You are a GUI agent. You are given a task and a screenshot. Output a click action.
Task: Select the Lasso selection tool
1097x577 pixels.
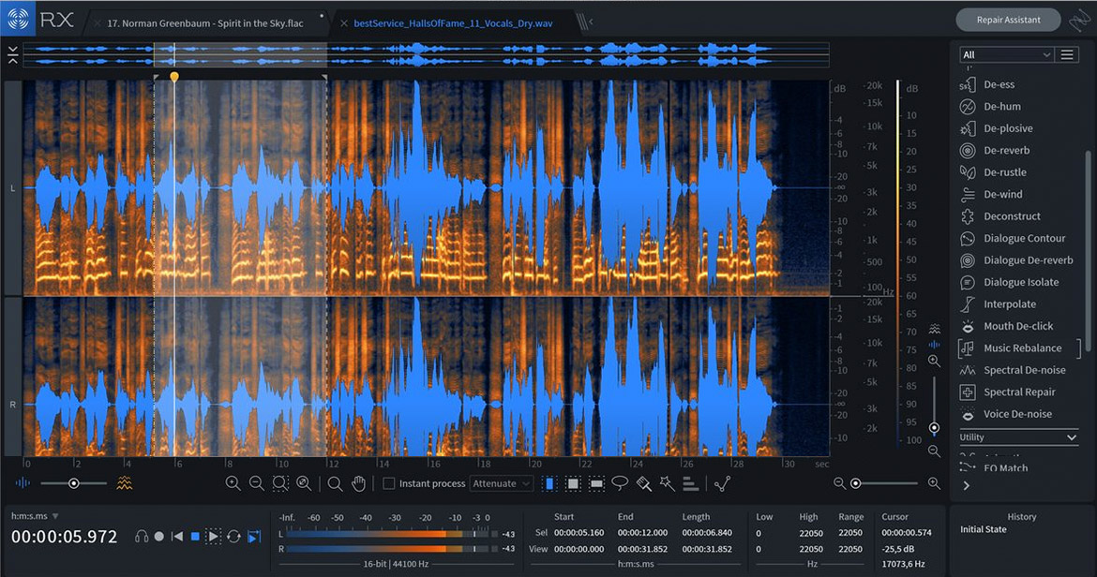(620, 483)
